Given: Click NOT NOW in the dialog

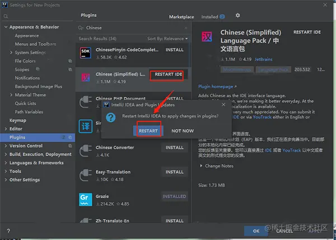Looking at the screenshot, I should (183, 131).
